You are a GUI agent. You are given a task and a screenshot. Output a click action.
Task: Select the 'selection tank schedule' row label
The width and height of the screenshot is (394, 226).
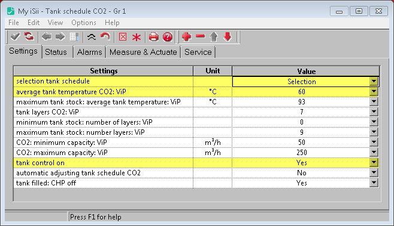[x=53, y=81]
